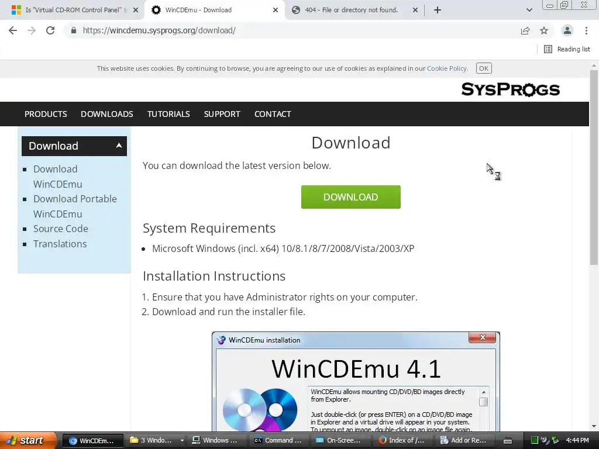
Task: Open the CONTACT menu
Action: [x=273, y=114]
